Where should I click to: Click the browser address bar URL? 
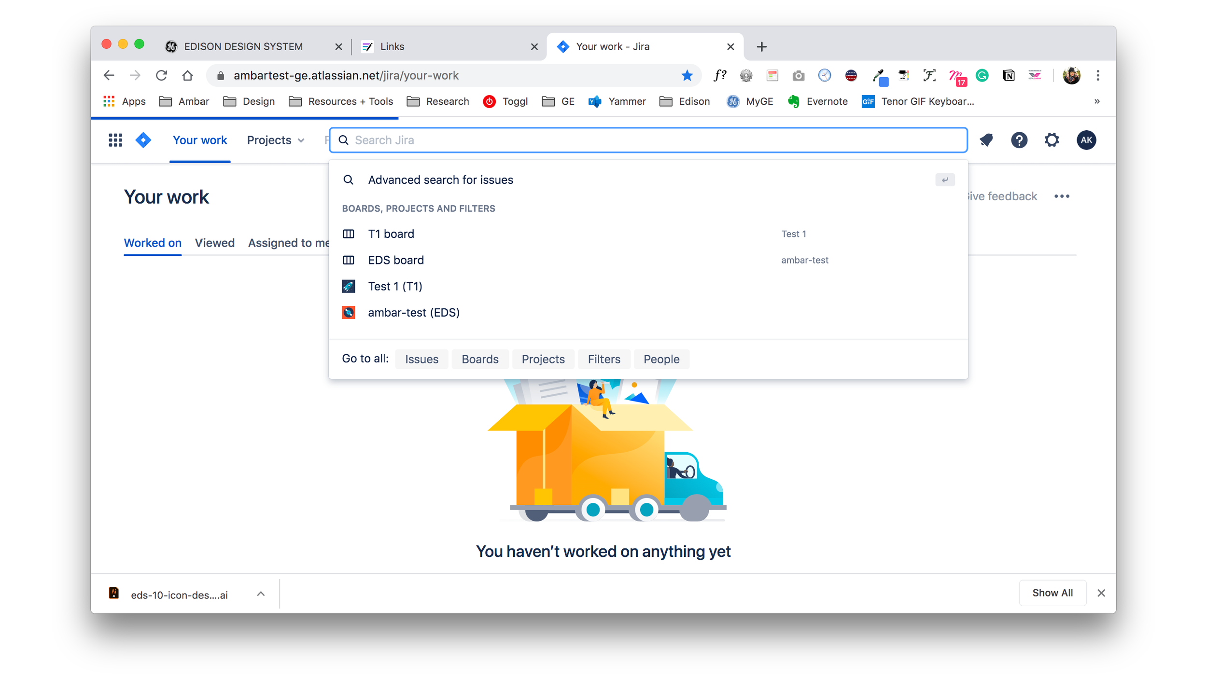346,75
